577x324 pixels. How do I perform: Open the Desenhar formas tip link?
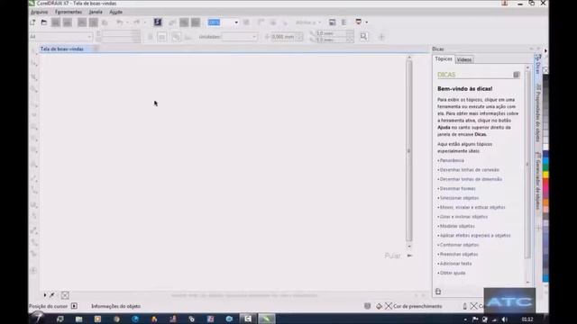457,188
